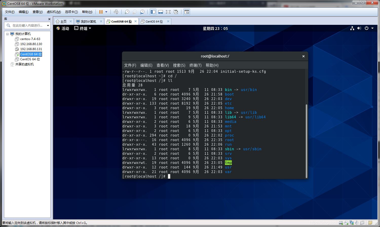Click the pause virtual machine button
The width and height of the screenshot is (380, 227).
101,12
